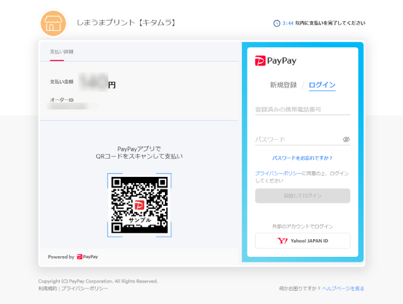Viewport: 403px width, 304px height.
Task: Click the PayPay logo beside Powered by
Action: pyautogui.click(x=88, y=257)
